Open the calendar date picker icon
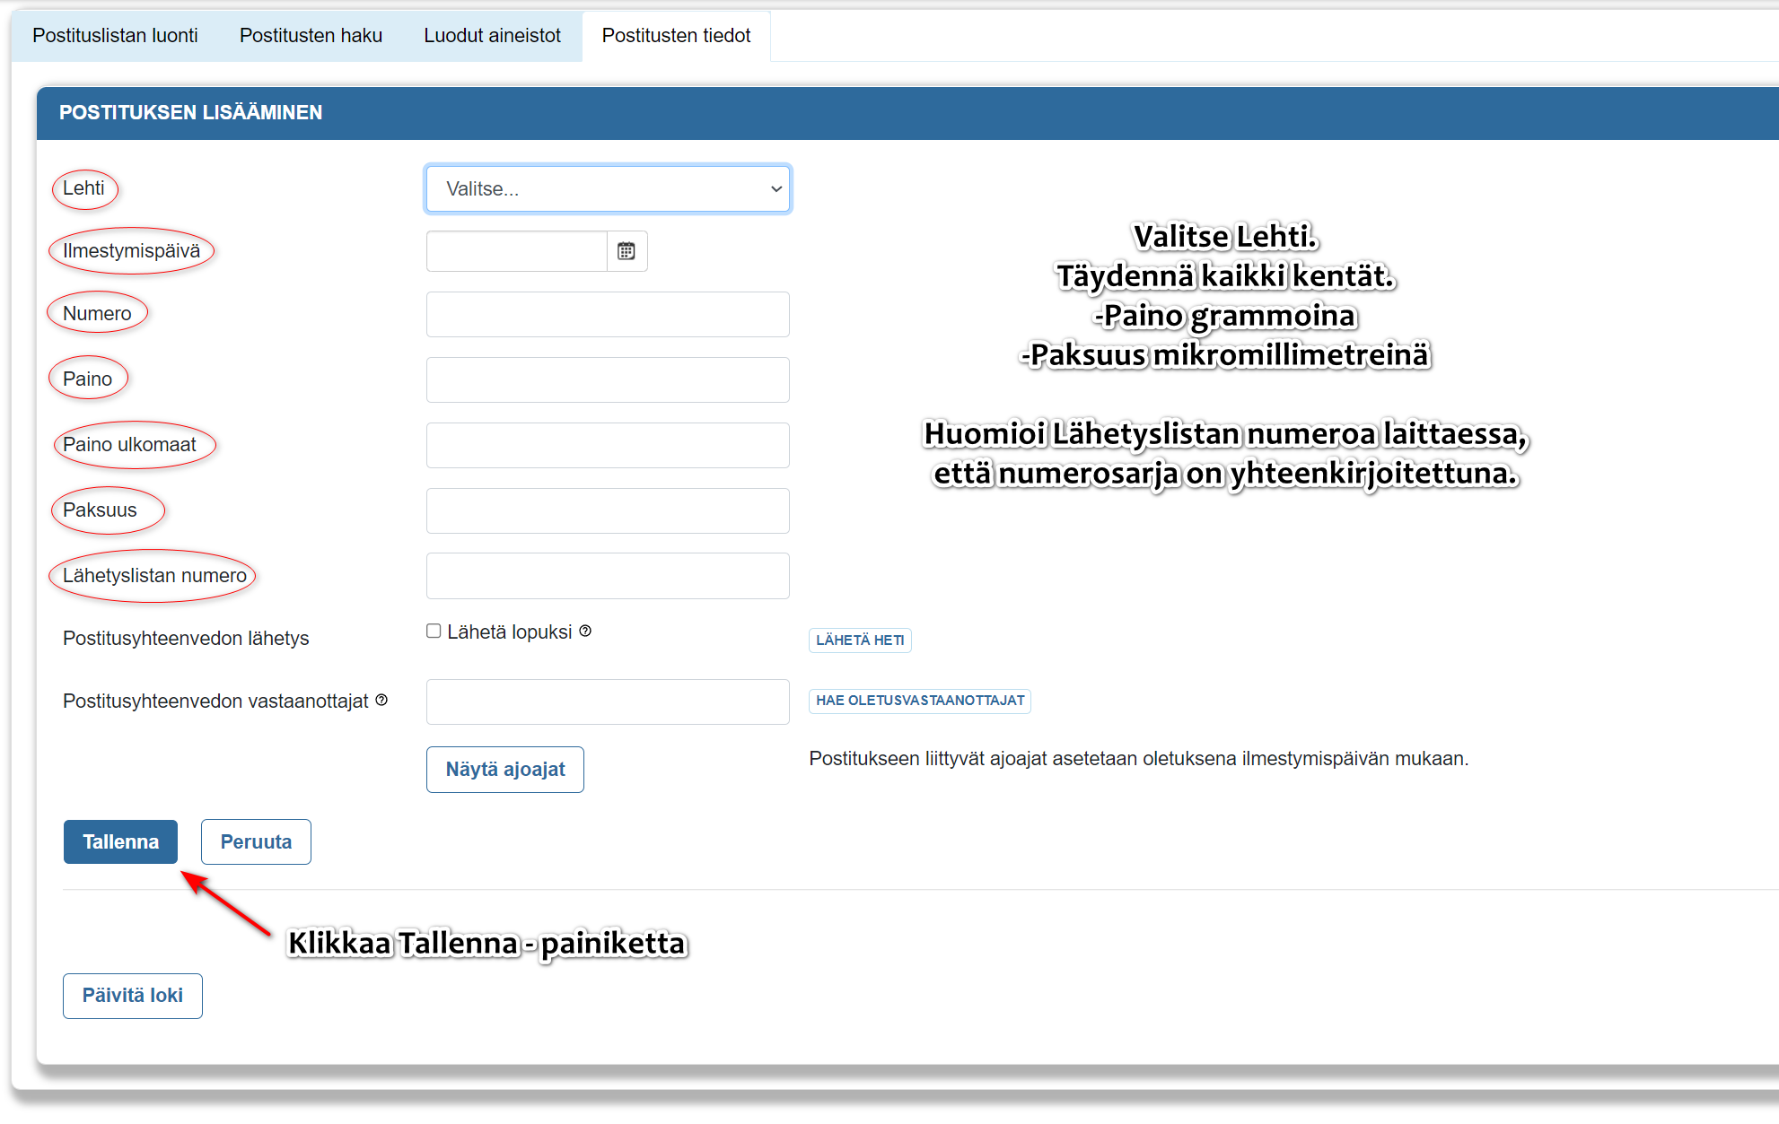Screen dimensions: 1779x1124 [627, 251]
